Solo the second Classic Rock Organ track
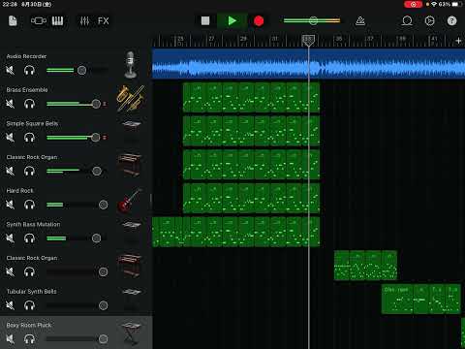465x349 pixels. pyautogui.click(x=29, y=271)
